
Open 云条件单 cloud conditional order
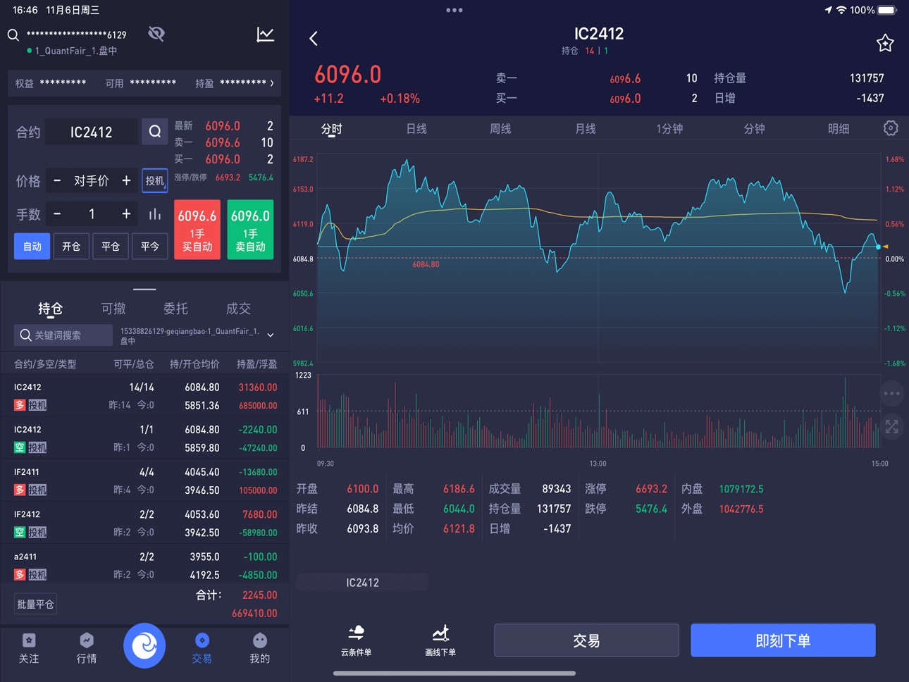(x=356, y=640)
